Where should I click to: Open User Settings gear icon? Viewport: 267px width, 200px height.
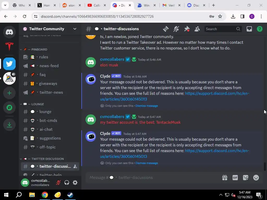point(75,183)
